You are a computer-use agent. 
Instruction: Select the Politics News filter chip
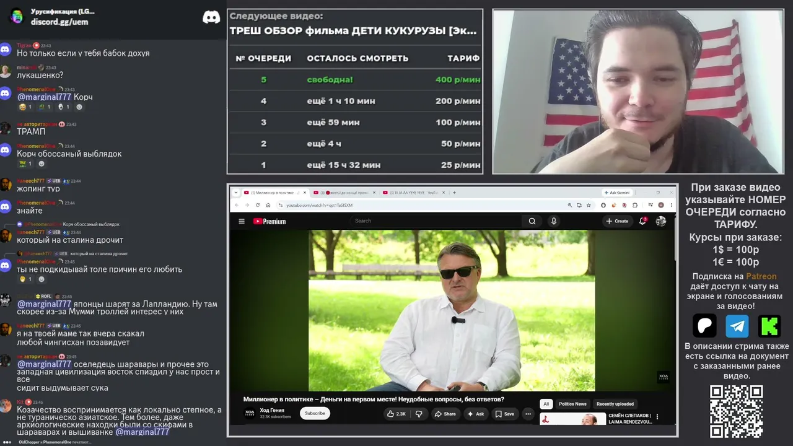pyautogui.click(x=572, y=404)
